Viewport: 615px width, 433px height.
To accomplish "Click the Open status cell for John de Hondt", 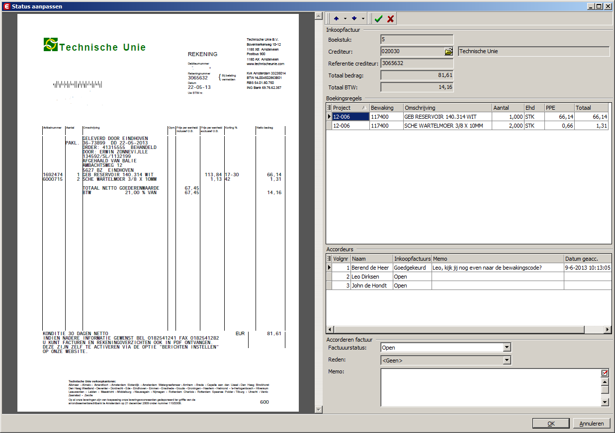I will [x=412, y=286].
